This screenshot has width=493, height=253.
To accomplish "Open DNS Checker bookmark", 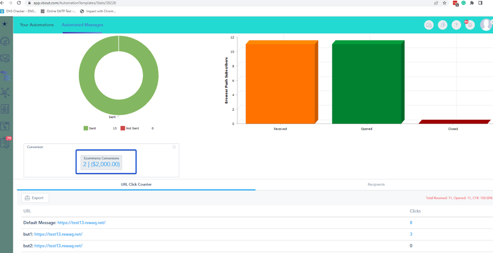I will click(19, 11).
